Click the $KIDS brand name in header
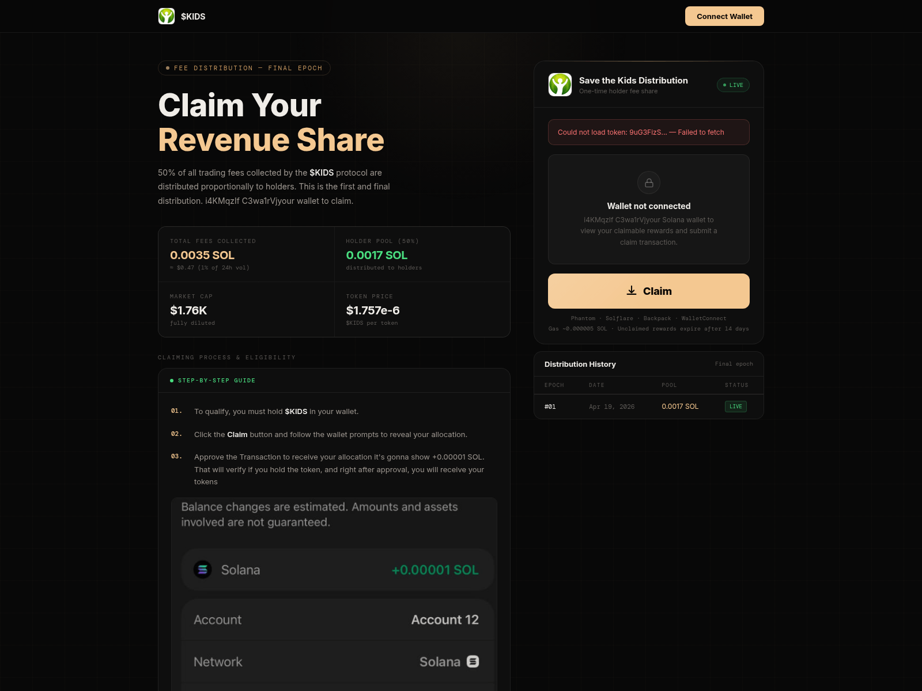Image resolution: width=922 pixels, height=691 pixels. (193, 17)
